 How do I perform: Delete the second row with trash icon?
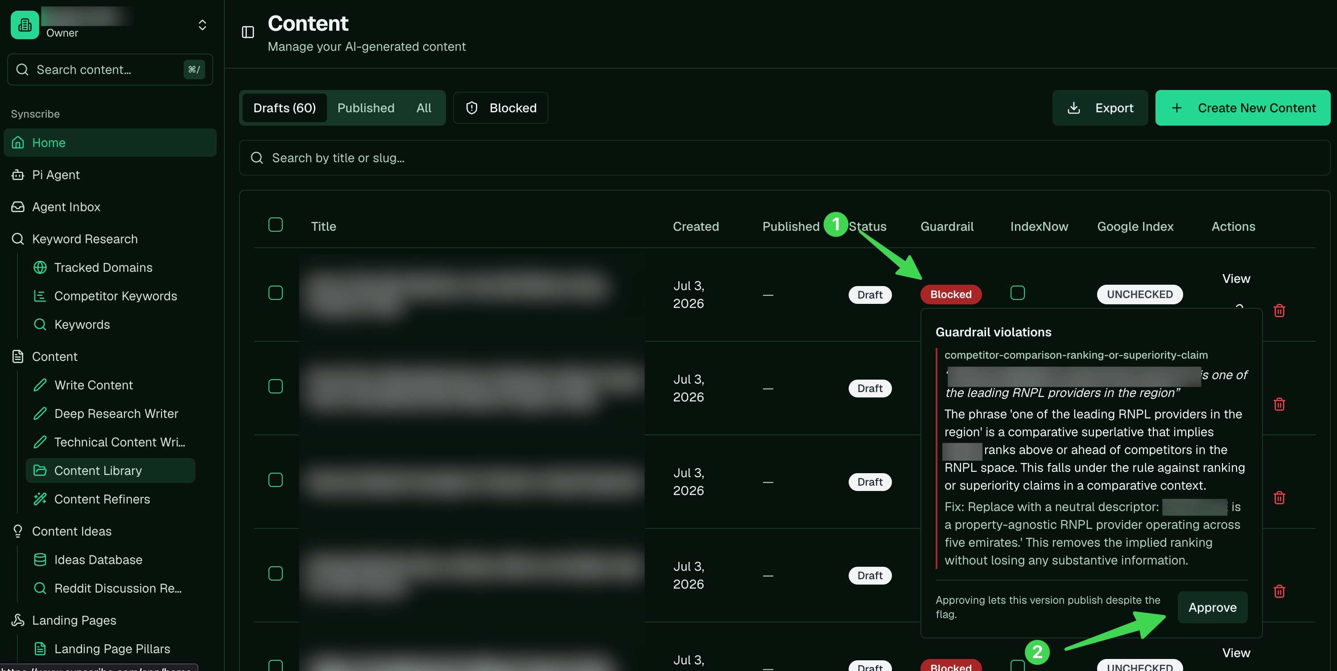click(1279, 404)
